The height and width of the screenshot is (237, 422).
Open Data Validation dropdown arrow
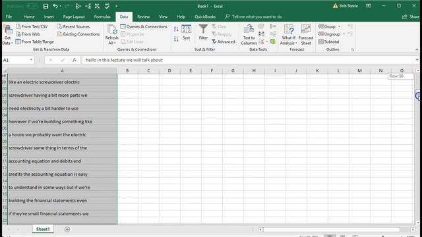[266, 41]
